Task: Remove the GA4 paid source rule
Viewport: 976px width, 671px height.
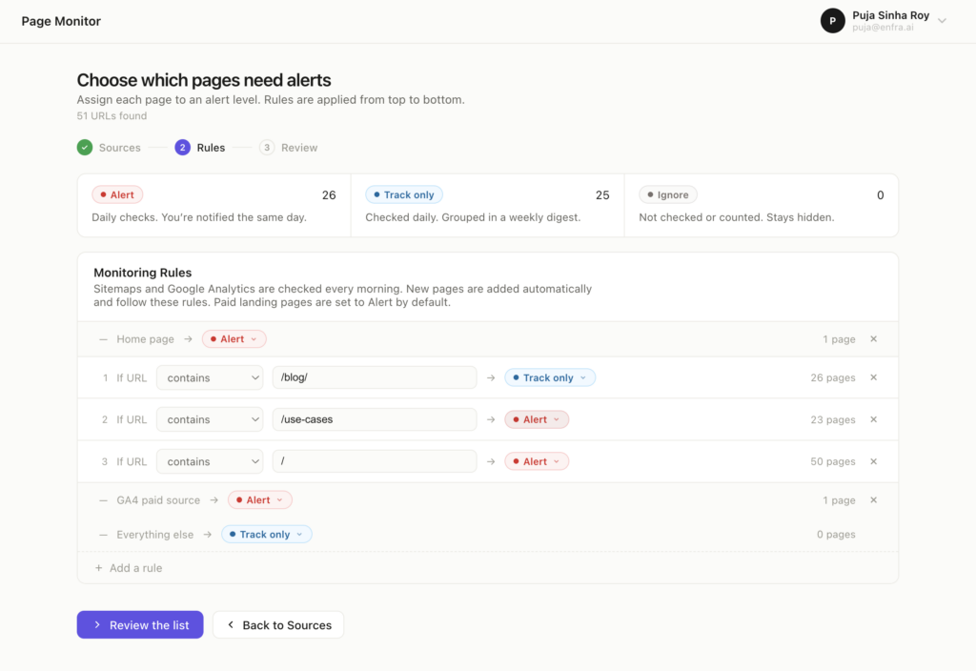Action: (x=873, y=499)
